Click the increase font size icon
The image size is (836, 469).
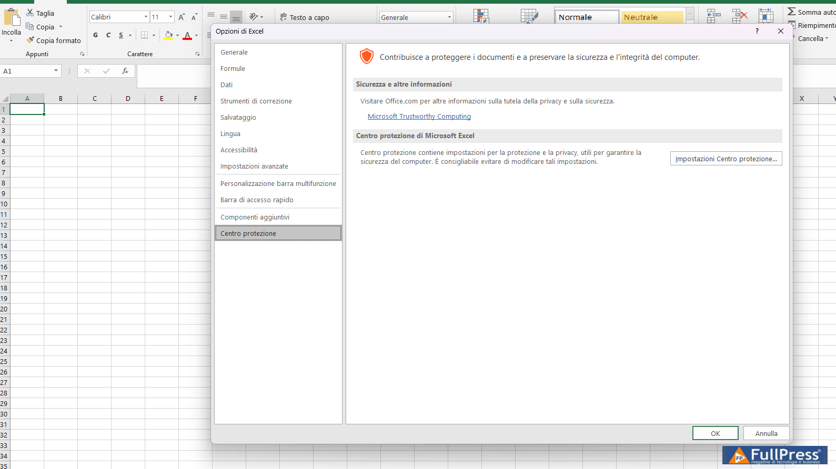pyautogui.click(x=182, y=17)
